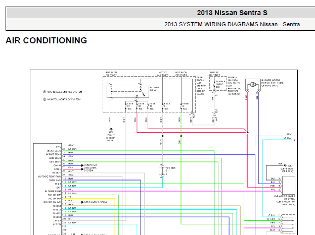315x235 pixels.
Task: Click the BRN wire label at pin 17
Action: [x=71, y=205]
